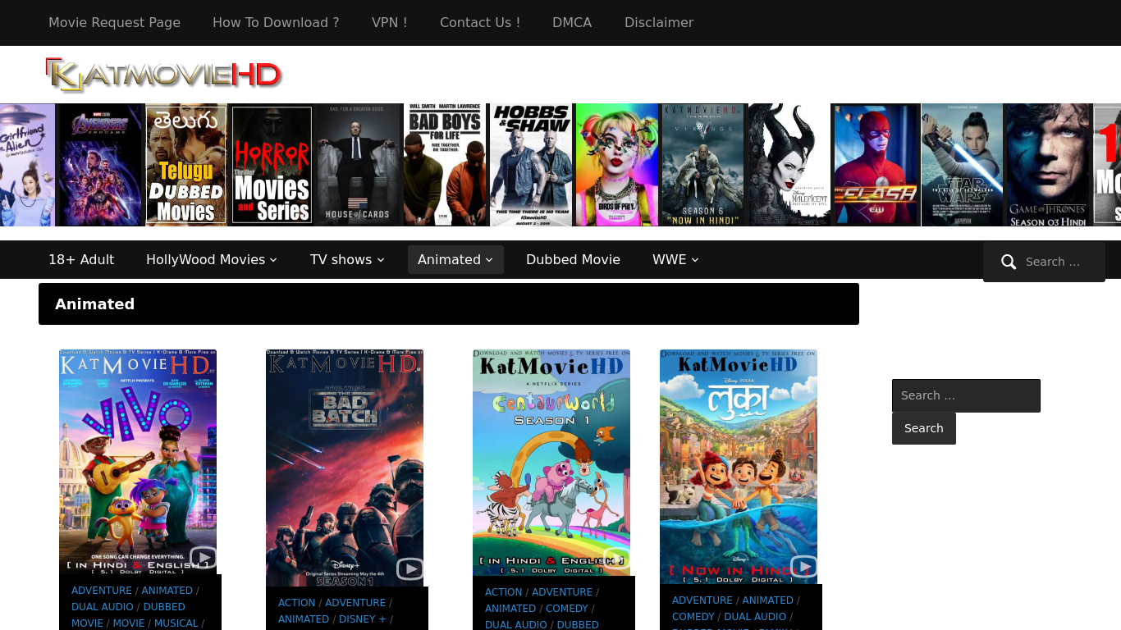Click the play icon on the Vivo poster

click(x=203, y=558)
